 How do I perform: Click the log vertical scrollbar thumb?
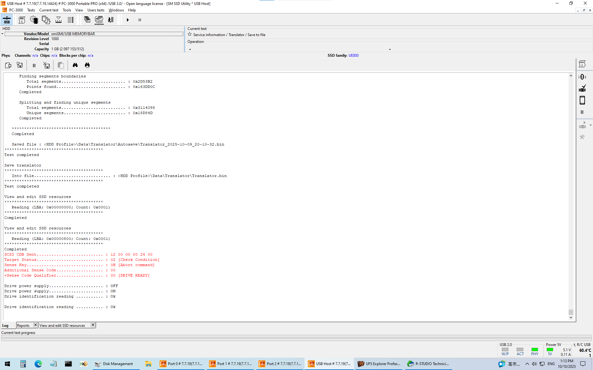[x=571, y=312]
